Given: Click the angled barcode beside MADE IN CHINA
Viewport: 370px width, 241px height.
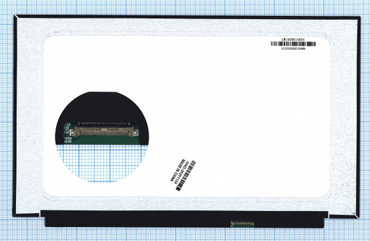Looking at the screenshot, I should [x=186, y=176].
